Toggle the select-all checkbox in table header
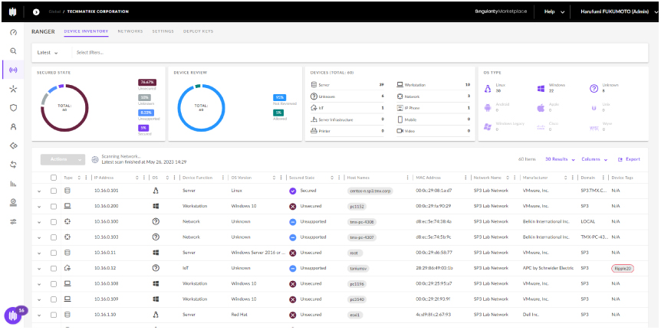 click(x=54, y=178)
